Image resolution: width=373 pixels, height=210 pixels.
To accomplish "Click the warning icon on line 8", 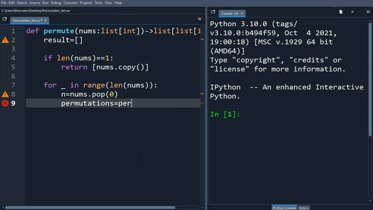I will [5, 94].
